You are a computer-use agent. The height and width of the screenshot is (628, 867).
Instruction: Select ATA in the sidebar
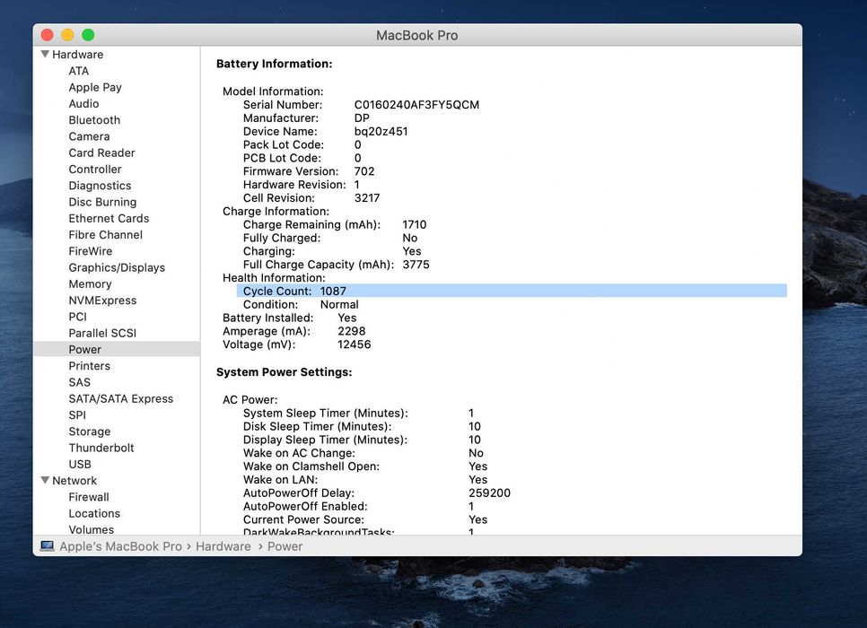[78, 71]
